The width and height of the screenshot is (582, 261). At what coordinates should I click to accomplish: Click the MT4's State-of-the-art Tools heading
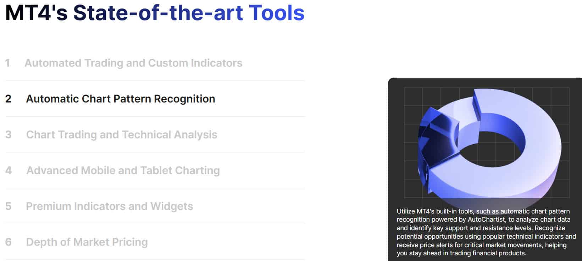tap(155, 13)
